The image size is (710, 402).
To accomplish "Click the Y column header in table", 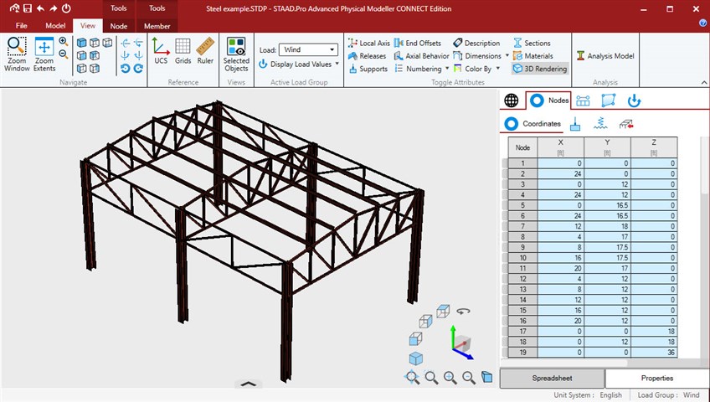I will tap(607, 147).
